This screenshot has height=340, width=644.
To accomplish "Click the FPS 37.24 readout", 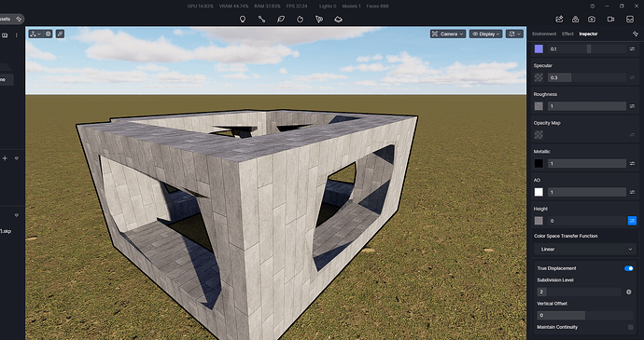I will [x=297, y=7].
